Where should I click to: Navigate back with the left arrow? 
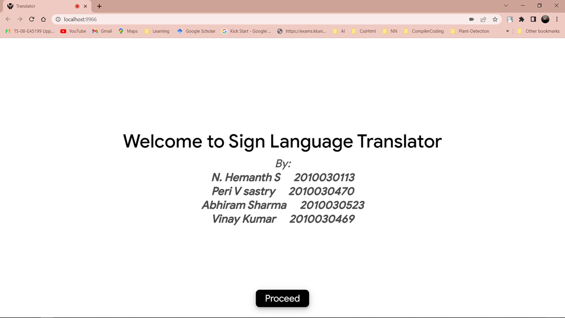point(8,19)
